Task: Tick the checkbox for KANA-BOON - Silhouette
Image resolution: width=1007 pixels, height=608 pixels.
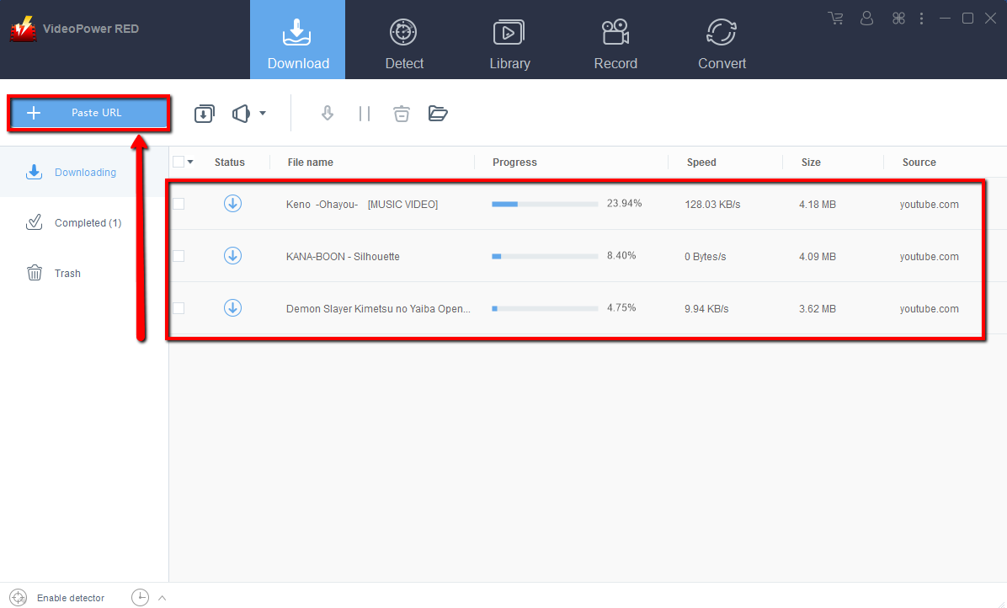Action: pos(178,256)
